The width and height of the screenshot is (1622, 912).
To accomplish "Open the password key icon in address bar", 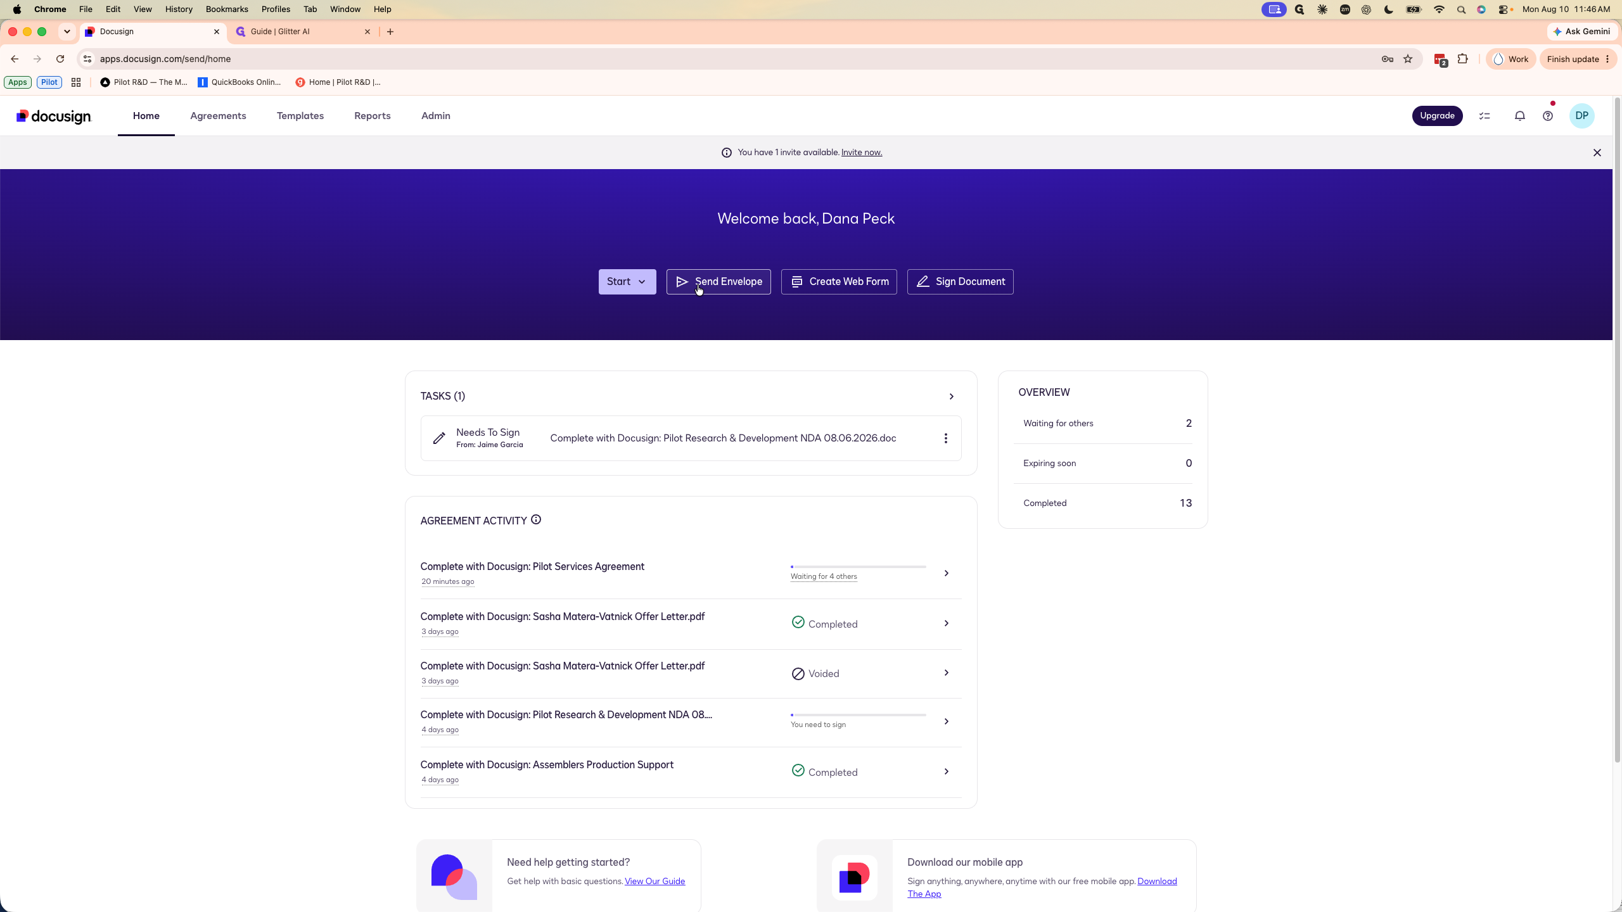I will point(1388,59).
